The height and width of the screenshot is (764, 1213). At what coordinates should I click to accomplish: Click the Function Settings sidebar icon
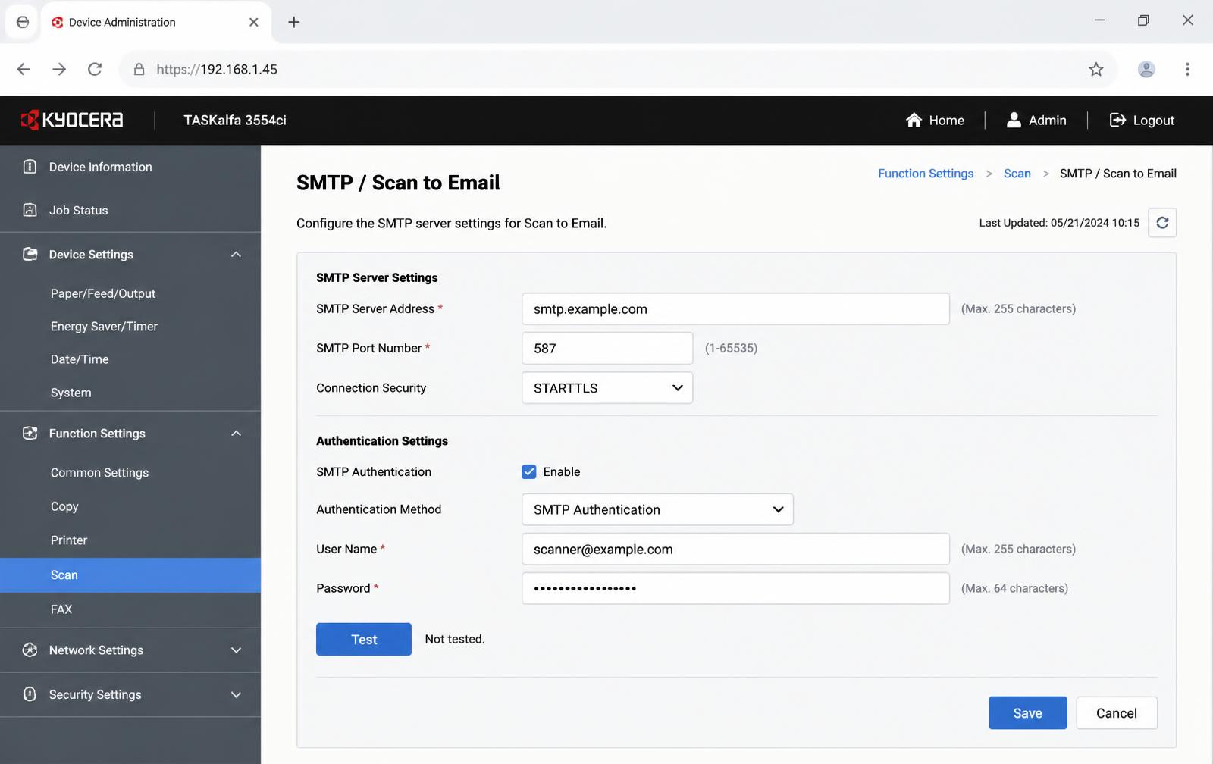30,433
